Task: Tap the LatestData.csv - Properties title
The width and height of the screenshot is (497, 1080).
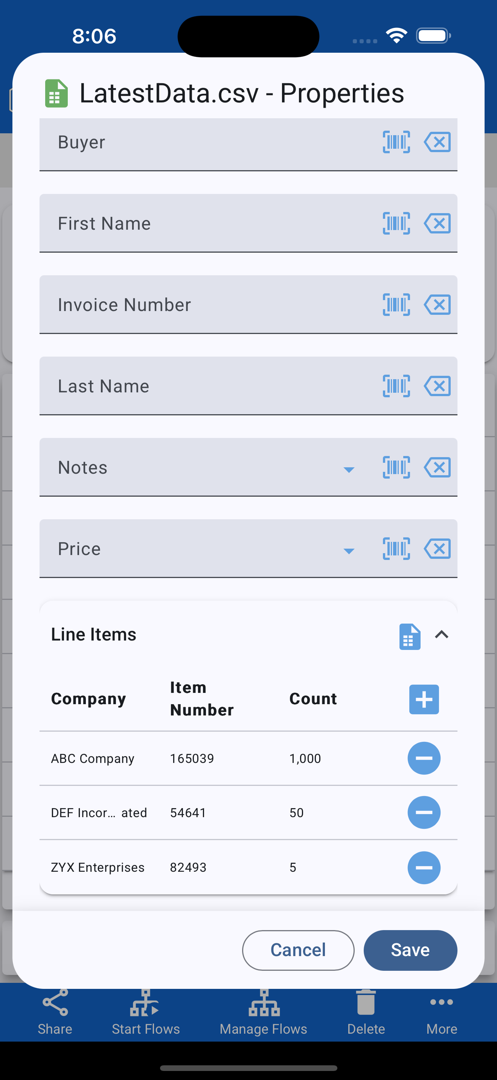Action: click(242, 93)
